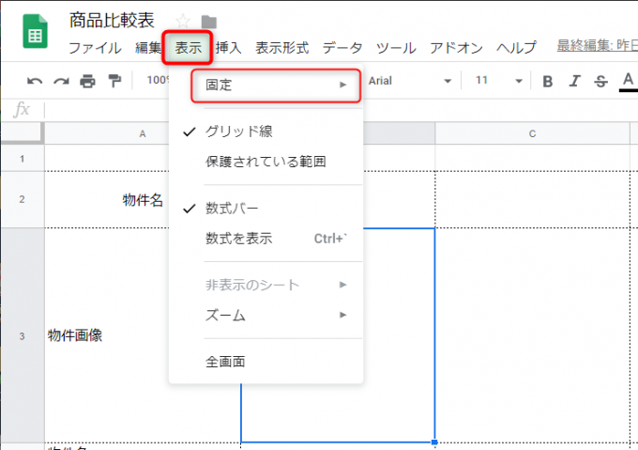Rename the 商品比較表 document title
The width and height of the screenshot is (638, 450).
(x=112, y=21)
